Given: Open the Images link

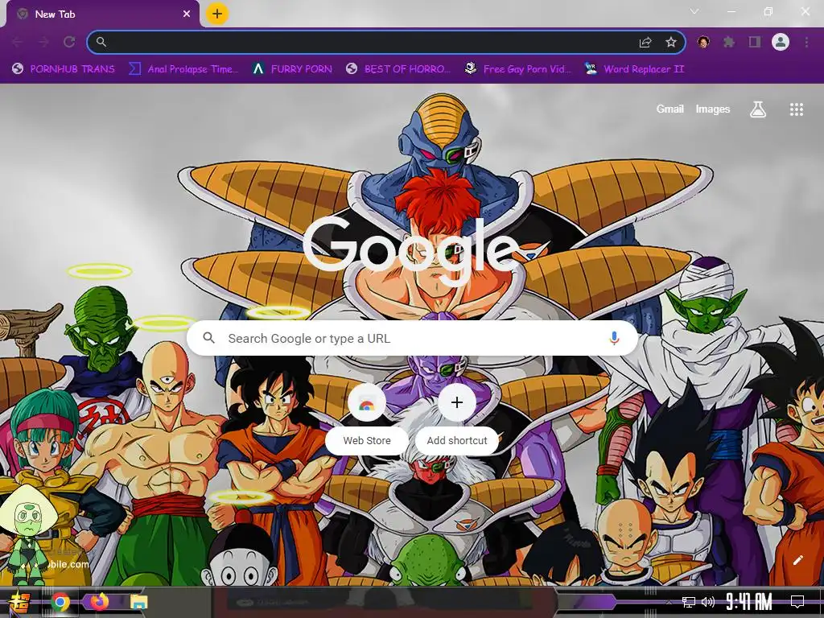Looking at the screenshot, I should 713,109.
